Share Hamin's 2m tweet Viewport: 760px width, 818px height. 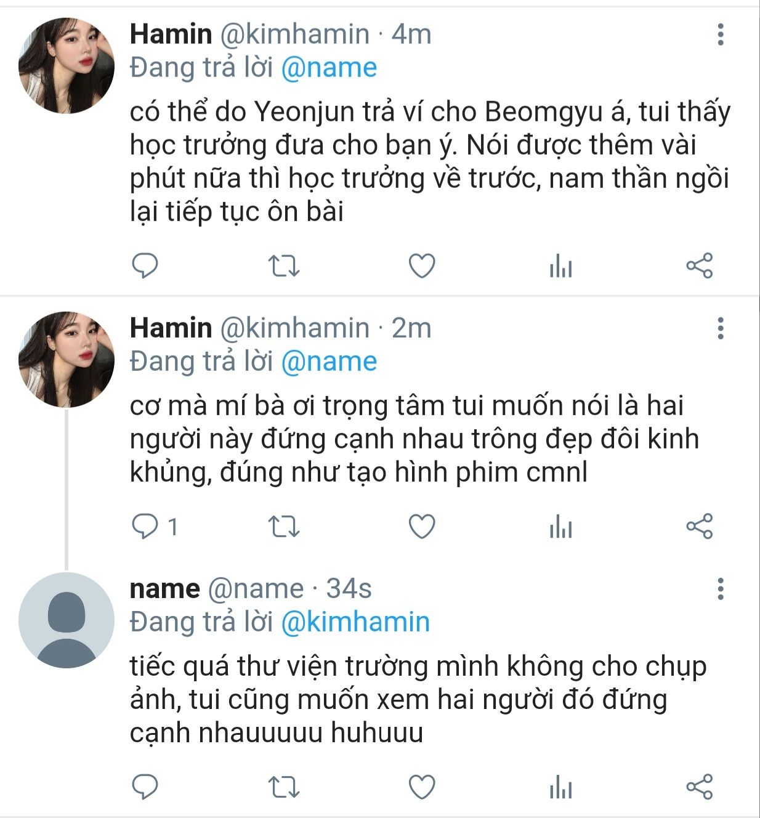[x=699, y=527]
